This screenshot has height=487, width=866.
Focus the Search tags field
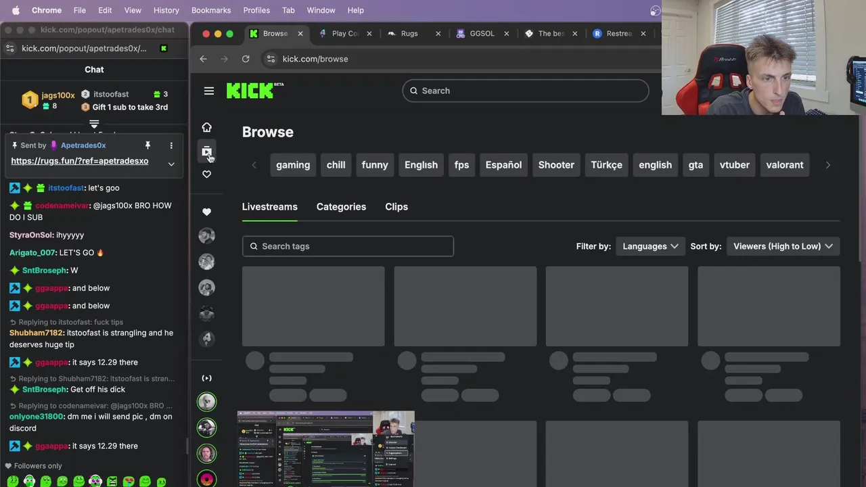tap(348, 246)
